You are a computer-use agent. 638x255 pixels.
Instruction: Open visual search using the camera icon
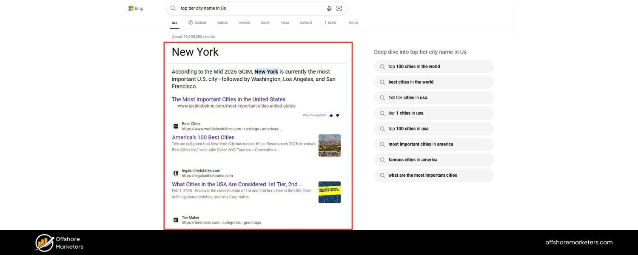[339, 8]
